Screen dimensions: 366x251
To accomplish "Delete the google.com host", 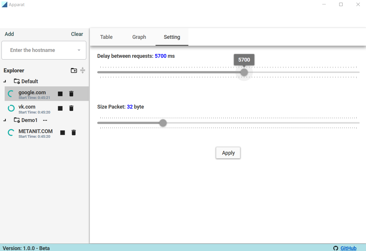I will tap(71, 94).
